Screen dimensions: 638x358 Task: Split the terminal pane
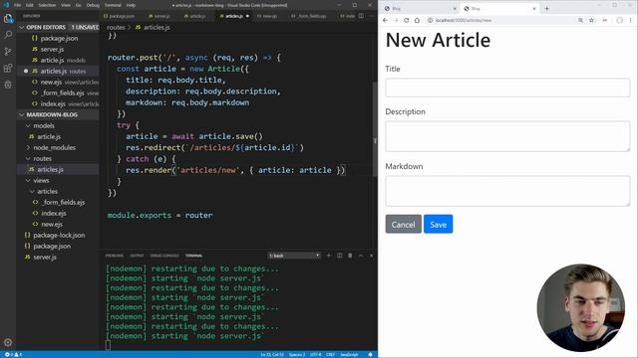pos(339,256)
